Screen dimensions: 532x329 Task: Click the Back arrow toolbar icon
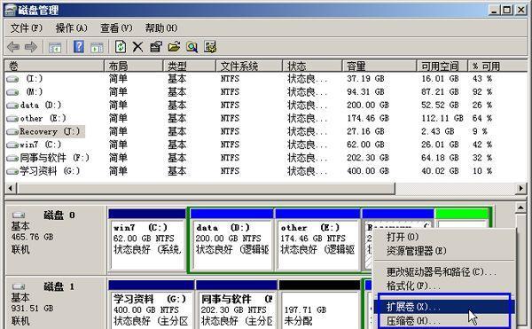click(x=13, y=47)
